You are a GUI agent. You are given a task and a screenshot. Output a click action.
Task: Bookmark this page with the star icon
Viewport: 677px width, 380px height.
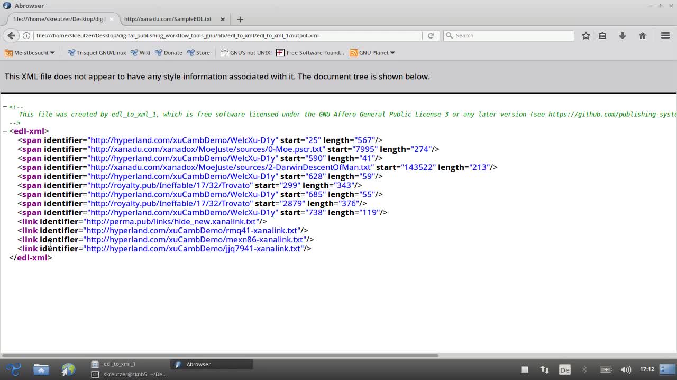585,35
